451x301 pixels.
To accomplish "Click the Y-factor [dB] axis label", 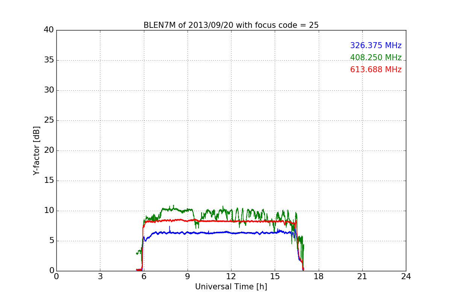I will [36, 150].
